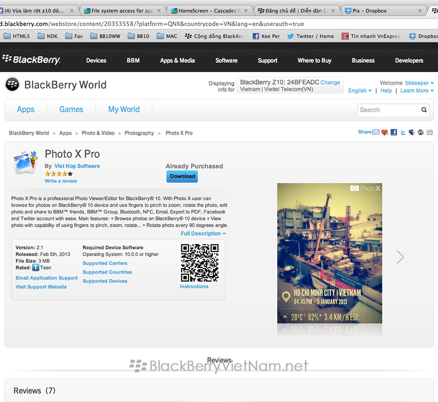Share app on Twitter icon

coord(403,132)
